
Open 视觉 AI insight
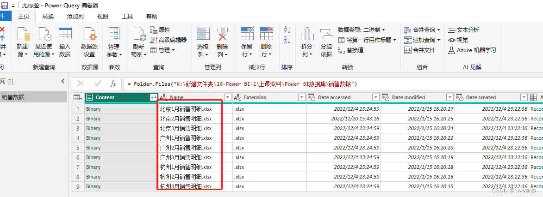point(458,40)
